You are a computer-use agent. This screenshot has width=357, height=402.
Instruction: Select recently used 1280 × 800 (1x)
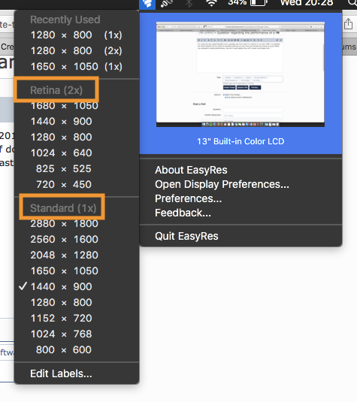click(77, 35)
